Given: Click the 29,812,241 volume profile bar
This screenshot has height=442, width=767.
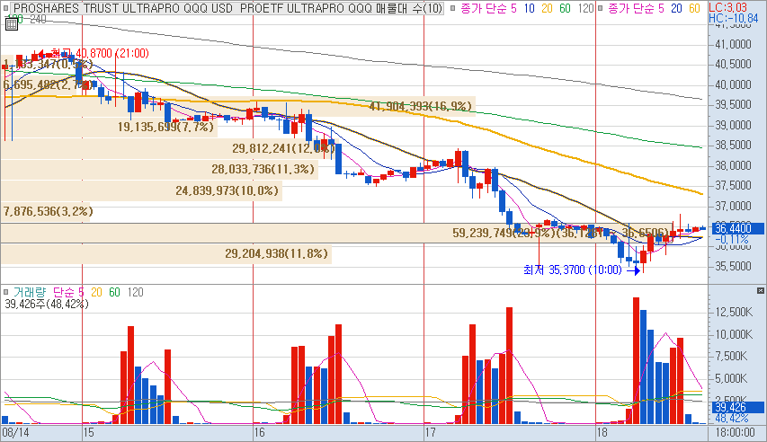Looking at the screenshot, I should point(168,148).
